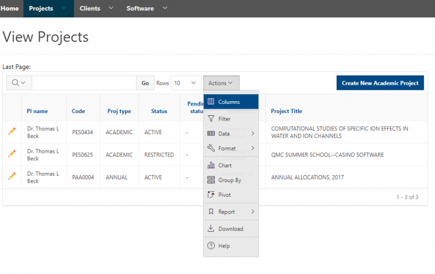Expand the Projects tab dropdown arrow

pyautogui.click(x=64, y=8)
